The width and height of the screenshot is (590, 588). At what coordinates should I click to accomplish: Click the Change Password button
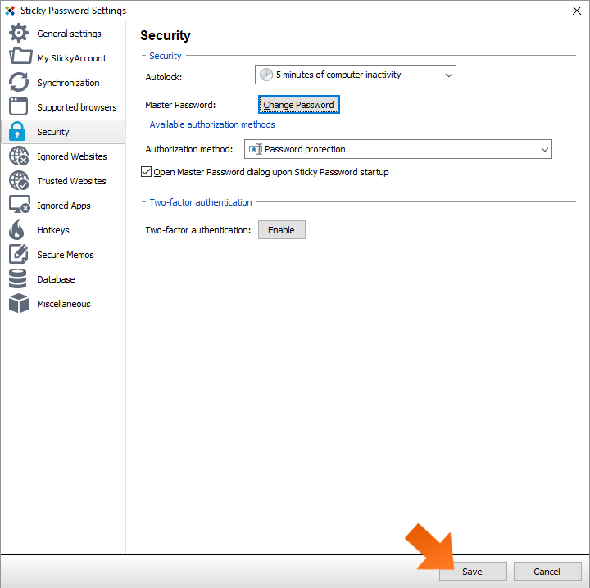pyautogui.click(x=299, y=105)
